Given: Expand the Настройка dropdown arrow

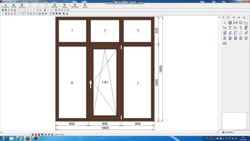Looking at the screenshot, I should tap(80, 6).
